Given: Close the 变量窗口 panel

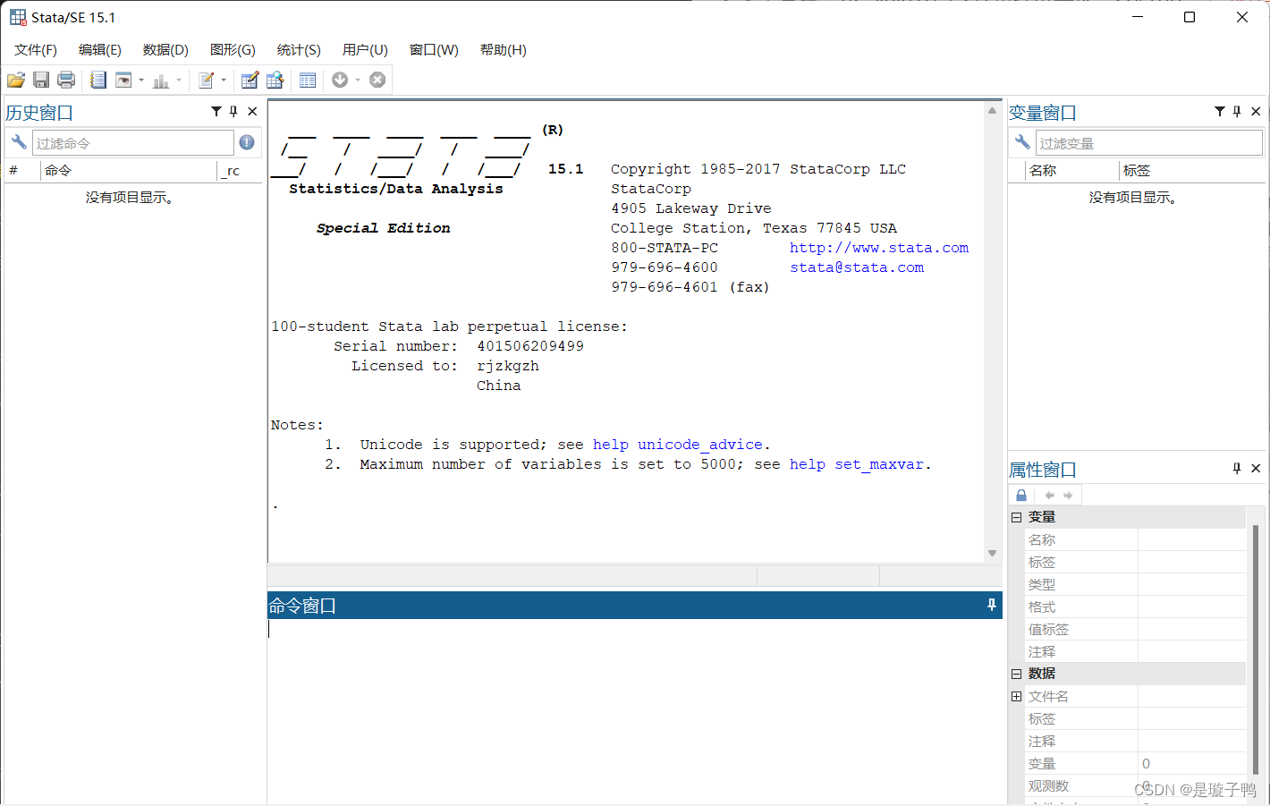Looking at the screenshot, I should coord(1256,112).
